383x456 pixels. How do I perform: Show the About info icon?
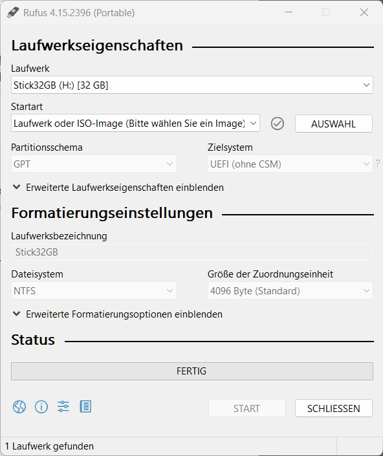coord(41,407)
